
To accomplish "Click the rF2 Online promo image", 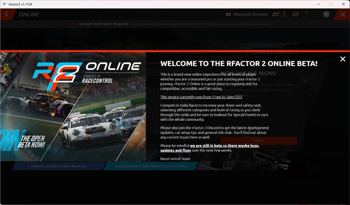I will (x=73, y=107).
